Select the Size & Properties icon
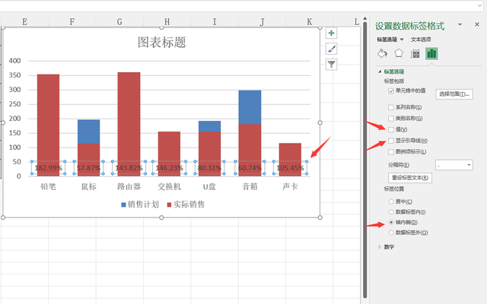This screenshot has width=487, height=304. (415, 54)
